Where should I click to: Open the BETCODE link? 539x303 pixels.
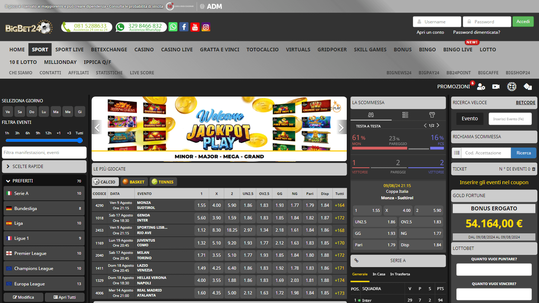click(x=525, y=103)
